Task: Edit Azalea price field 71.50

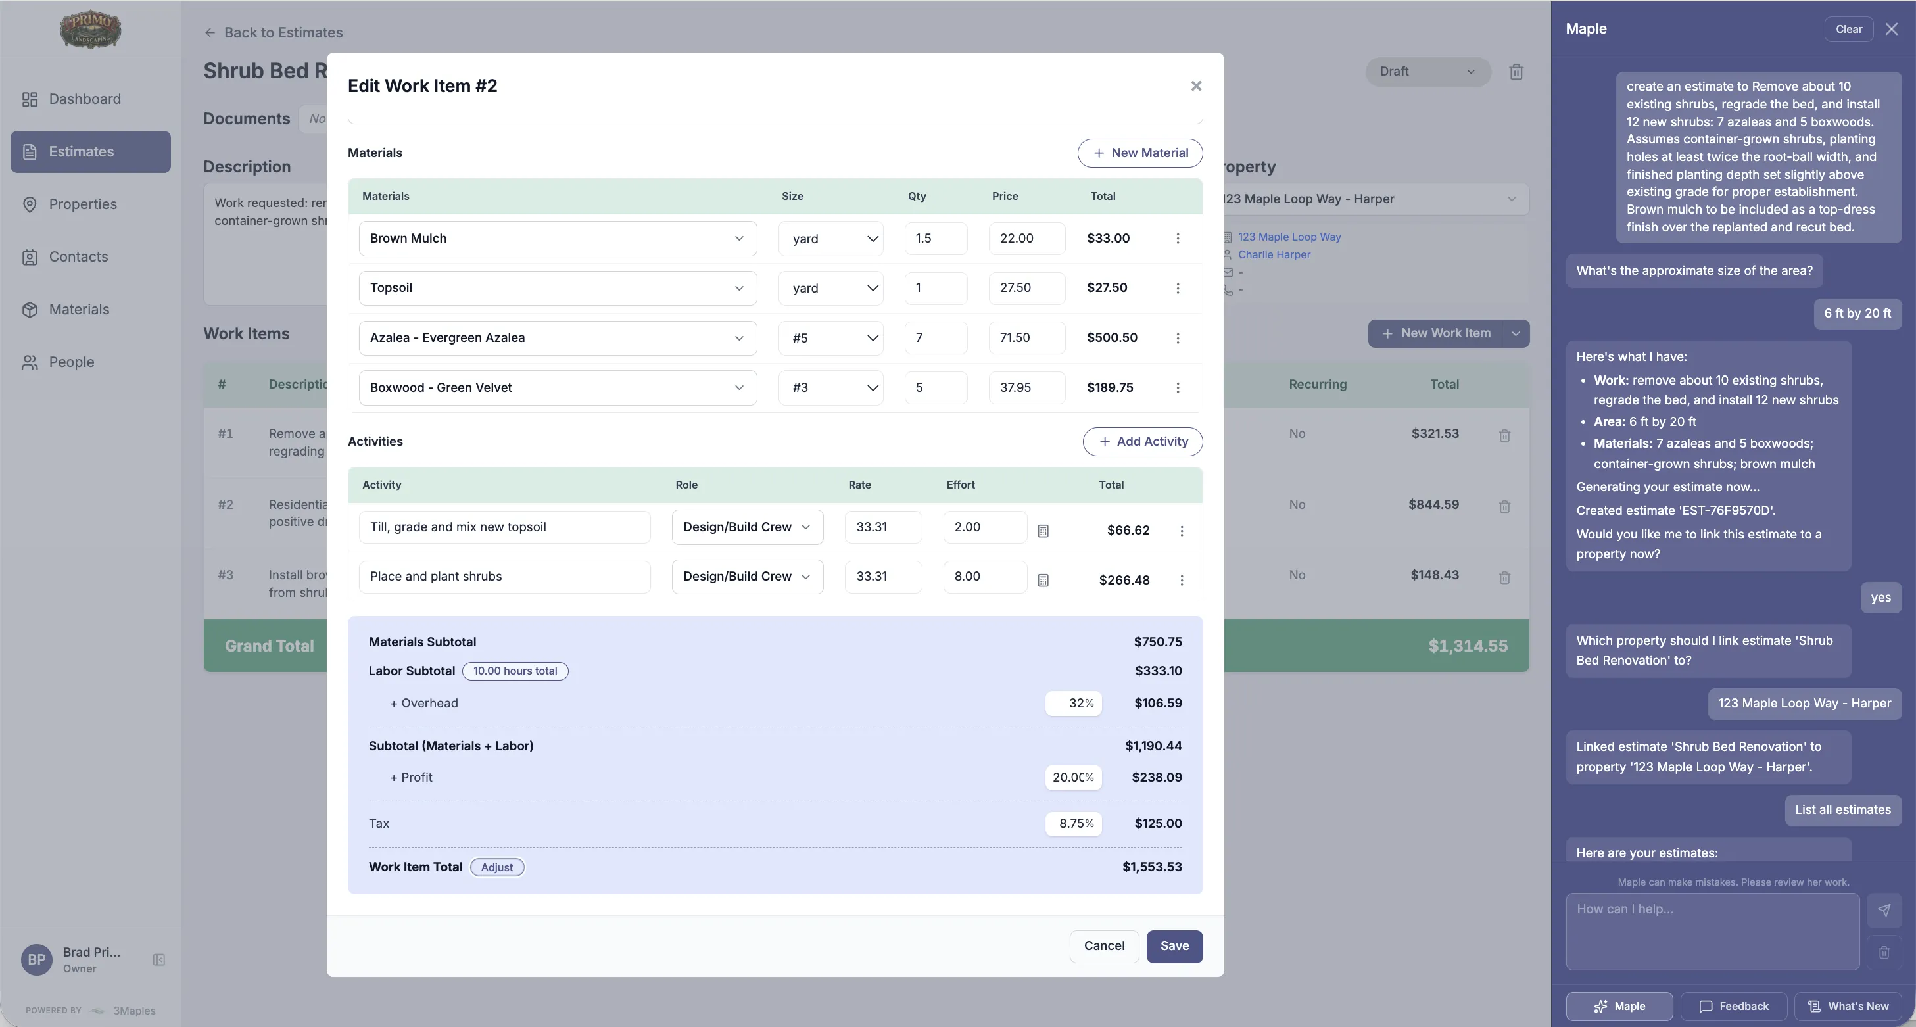Action: pyautogui.click(x=1026, y=338)
